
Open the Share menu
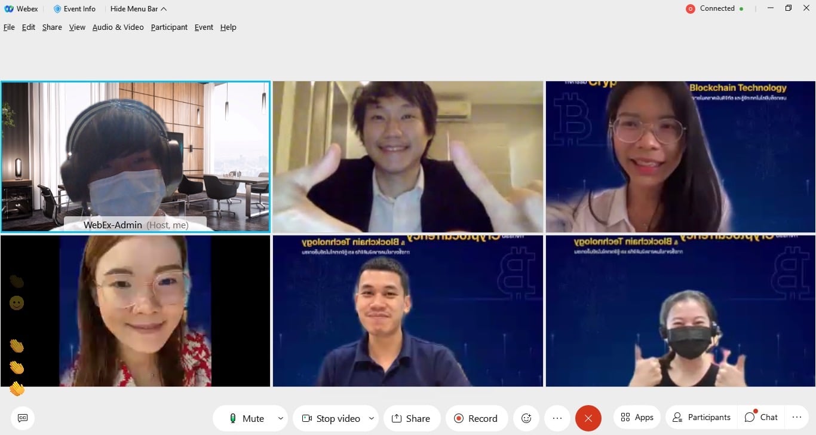pyautogui.click(x=52, y=27)
